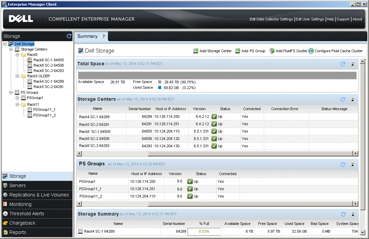
Task: Open Edit User Settings
Action: click(x=310, y=19)
